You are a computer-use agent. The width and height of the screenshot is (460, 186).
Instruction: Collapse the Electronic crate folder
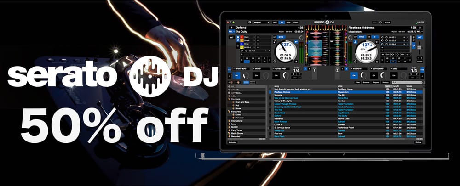tap(230, 99)
